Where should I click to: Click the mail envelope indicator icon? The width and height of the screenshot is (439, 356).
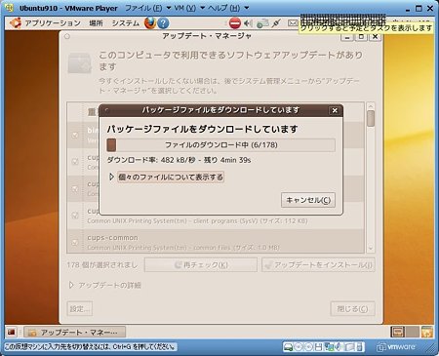[293, 23]
